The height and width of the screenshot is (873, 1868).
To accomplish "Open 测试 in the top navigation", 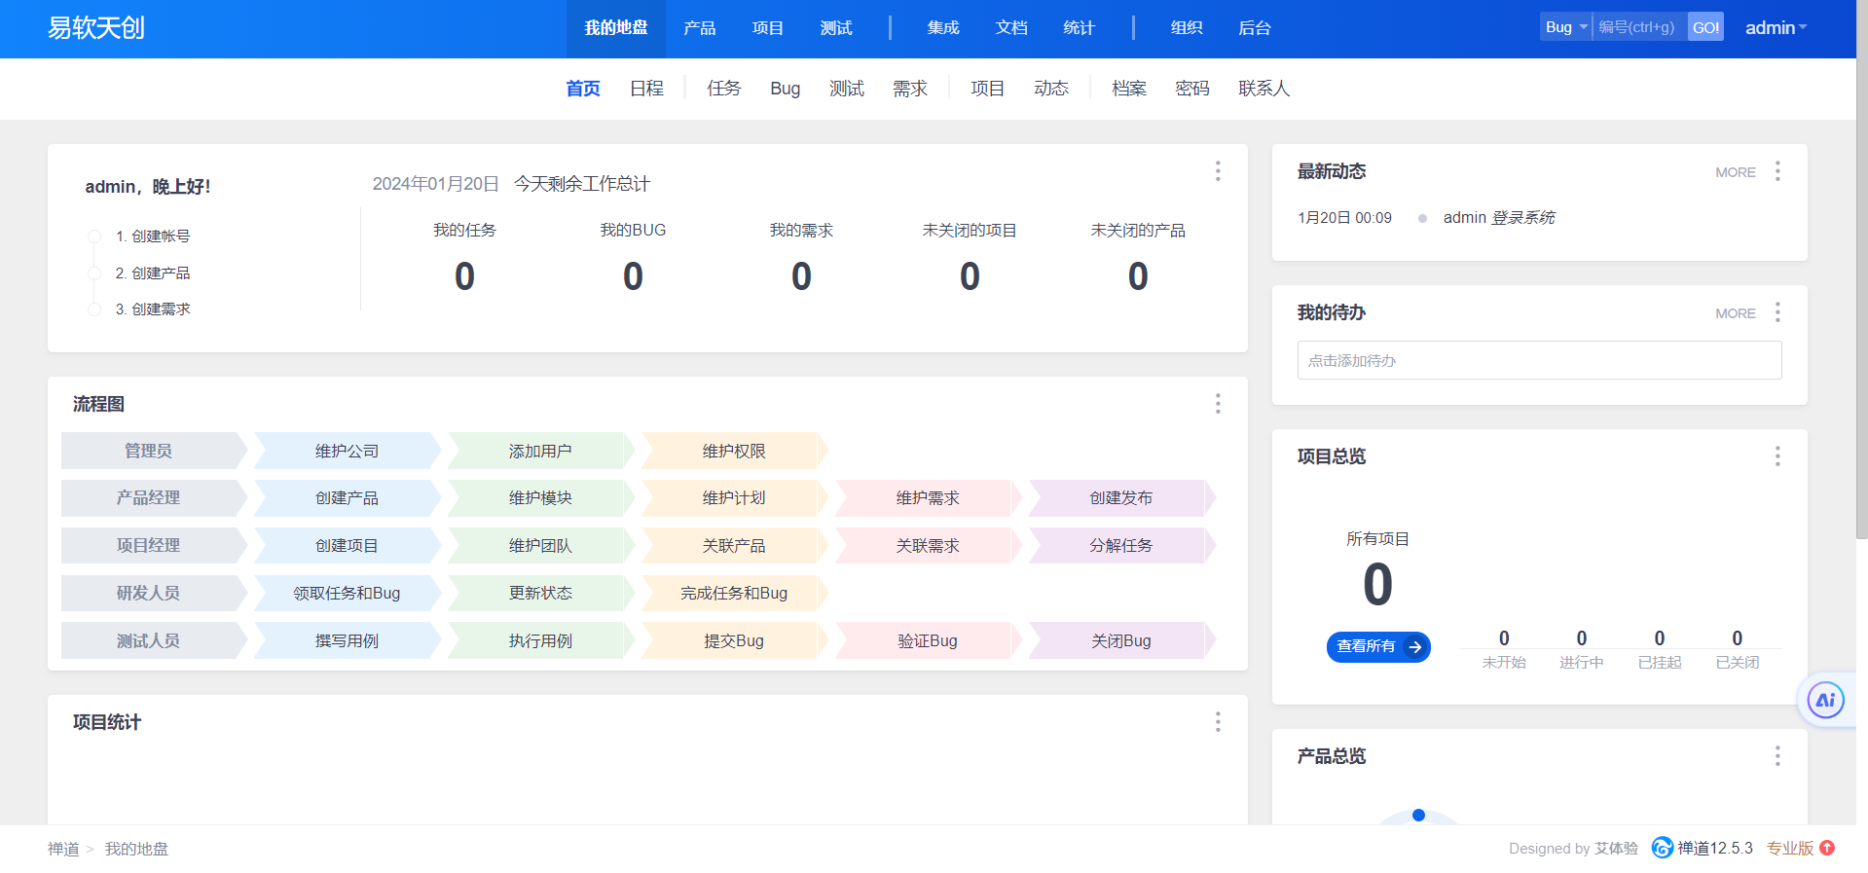I will (836, 28).
